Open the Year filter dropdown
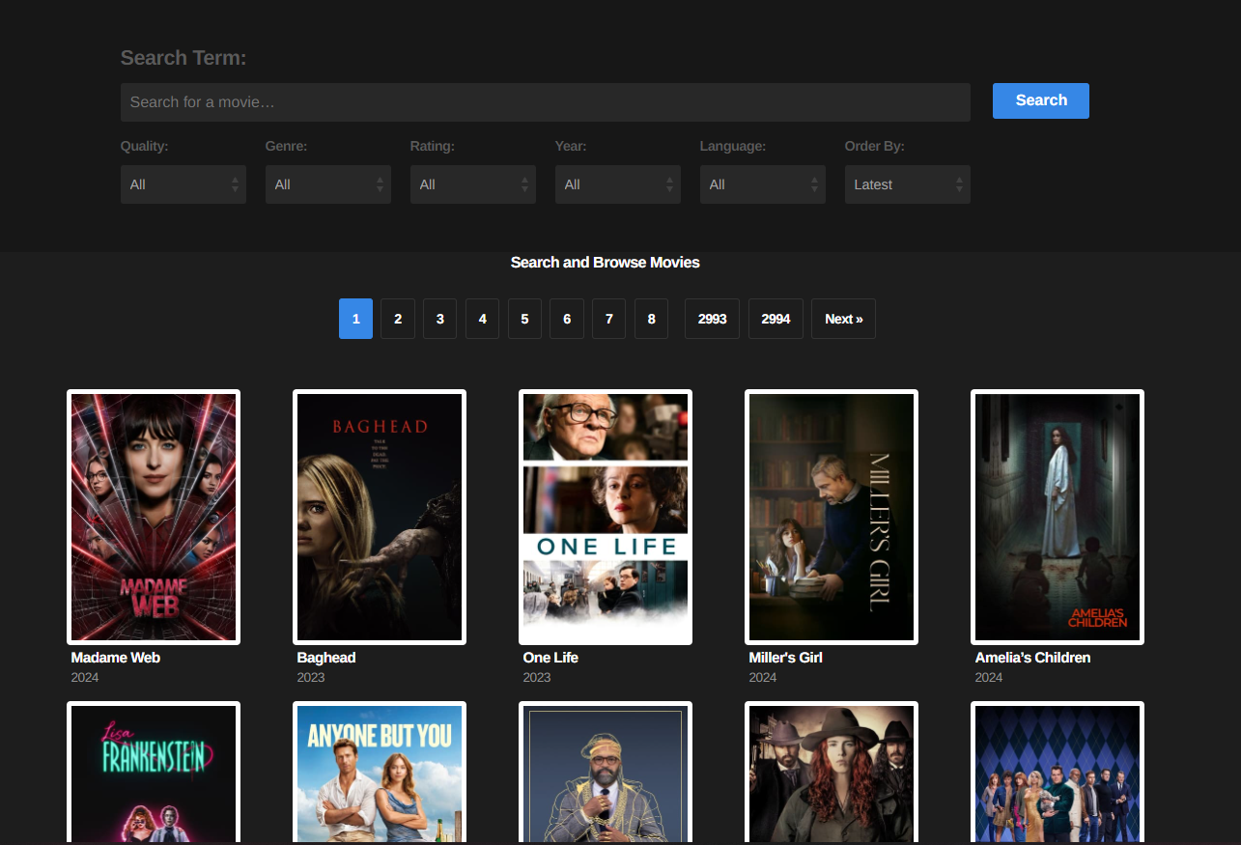 pos(618,184)
